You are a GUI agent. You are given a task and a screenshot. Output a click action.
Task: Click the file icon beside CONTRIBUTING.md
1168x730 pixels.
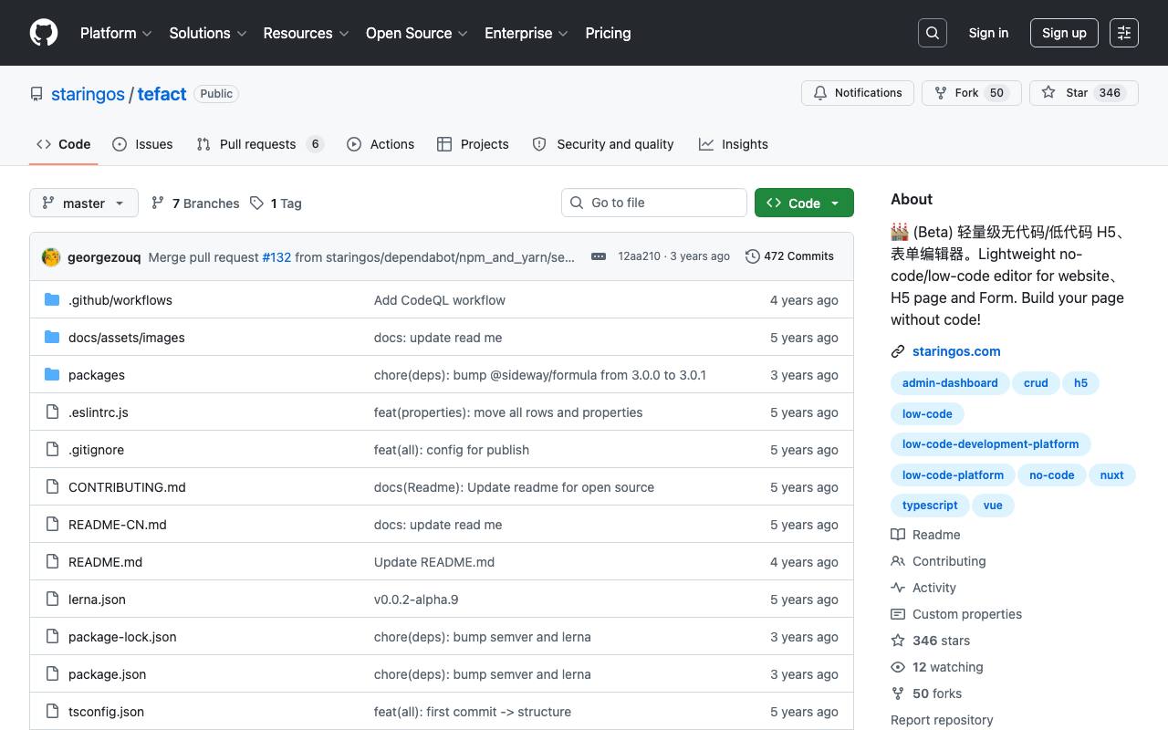52,487
